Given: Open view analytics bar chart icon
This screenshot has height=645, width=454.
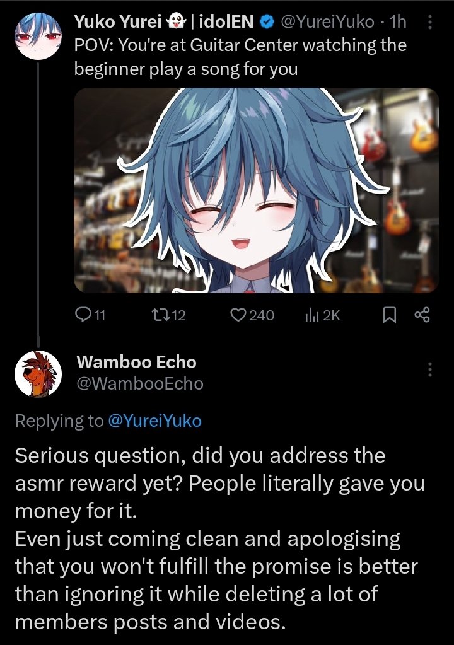Looking at the screenshot, I should pyautogui.click(x=312, y=315).
